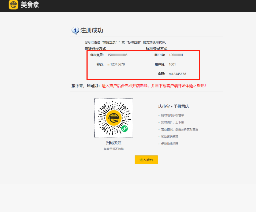Image resolution: width=256 pixels, height=212 pixels.
Task: Click the 扫码关注 label
Action: tap(114, 143)
